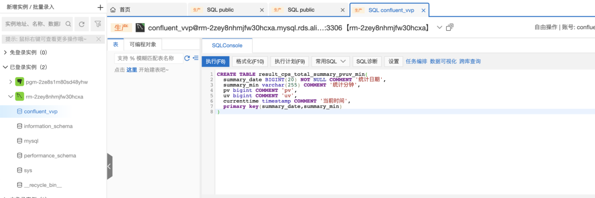Close the second SQL public tab

(x=342, y=10)
